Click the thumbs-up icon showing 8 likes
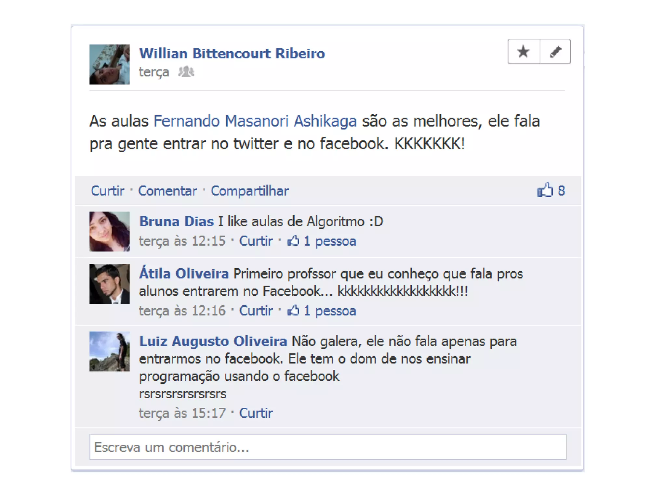Viewport: 666px width, 499px height. pyautogui.click(x=545, y=190)
